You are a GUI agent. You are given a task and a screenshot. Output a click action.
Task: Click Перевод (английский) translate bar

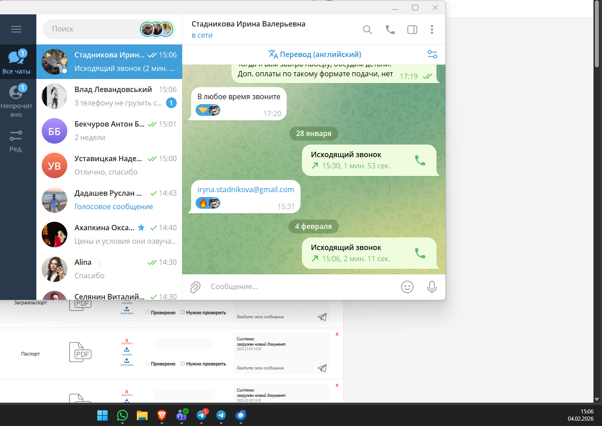coord(314,54)
